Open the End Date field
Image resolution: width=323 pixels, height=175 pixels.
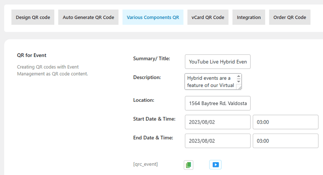(x=218, y=141)
